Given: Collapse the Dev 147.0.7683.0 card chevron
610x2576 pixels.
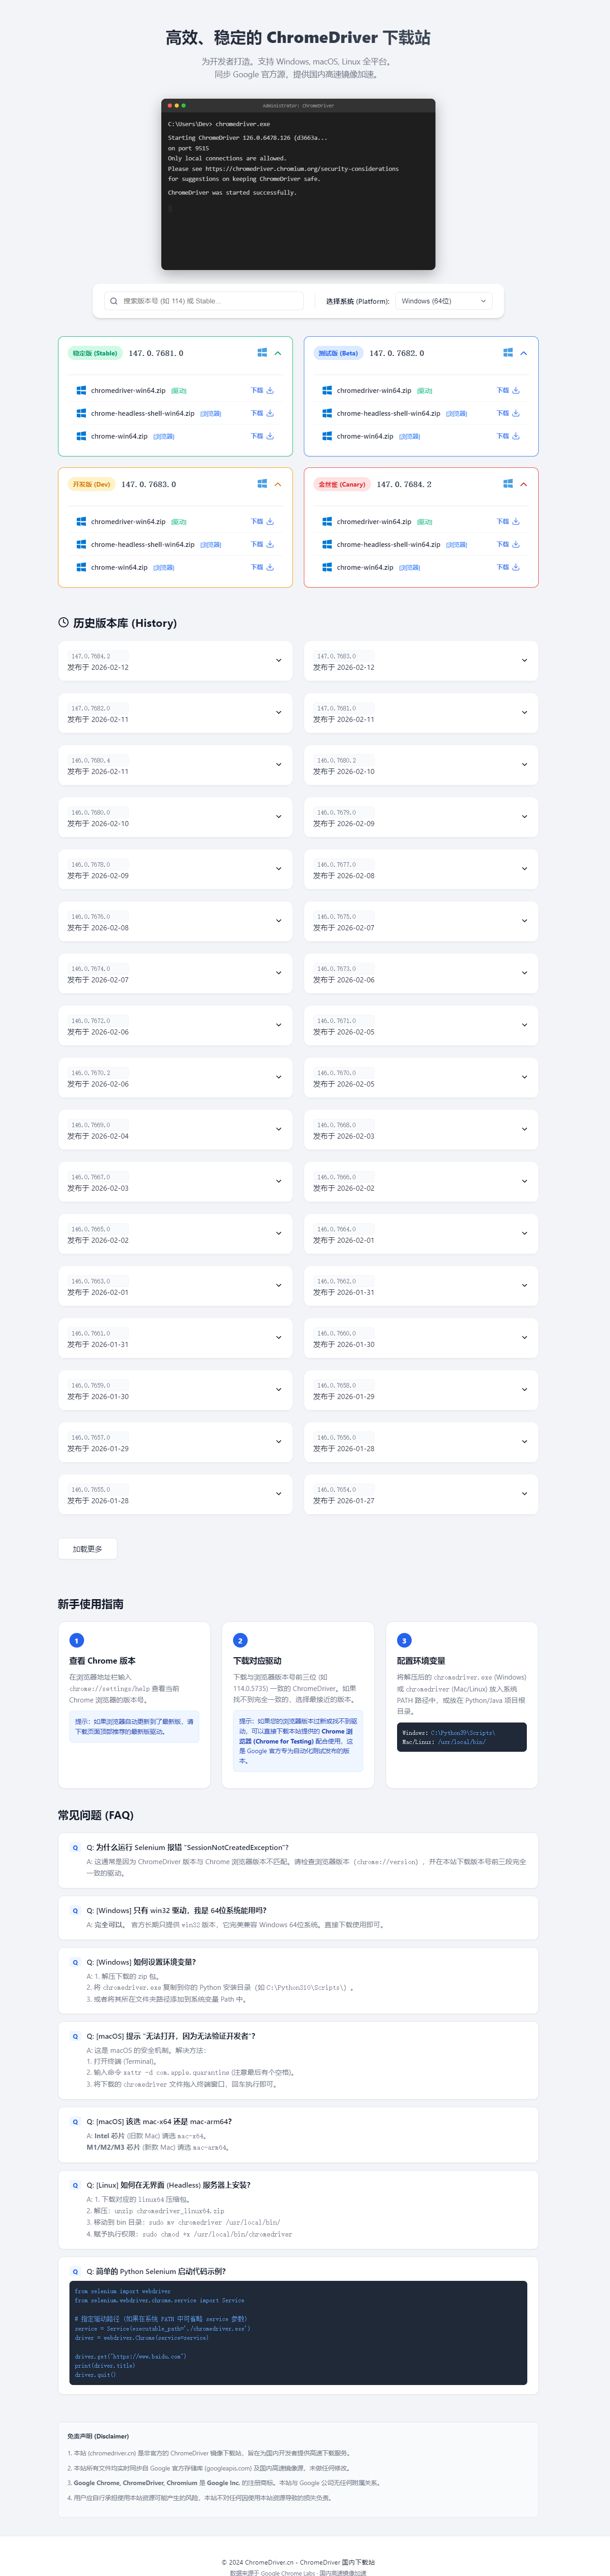Looking at the screenshot, I should pos(278,484).
